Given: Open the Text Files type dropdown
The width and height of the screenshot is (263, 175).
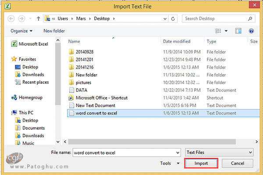Looking at the screenshot, I should click(220, 152).
